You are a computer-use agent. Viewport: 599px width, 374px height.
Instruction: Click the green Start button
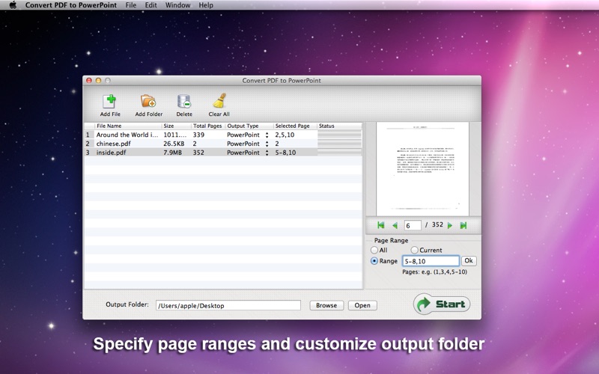click(x=442, y=304)
